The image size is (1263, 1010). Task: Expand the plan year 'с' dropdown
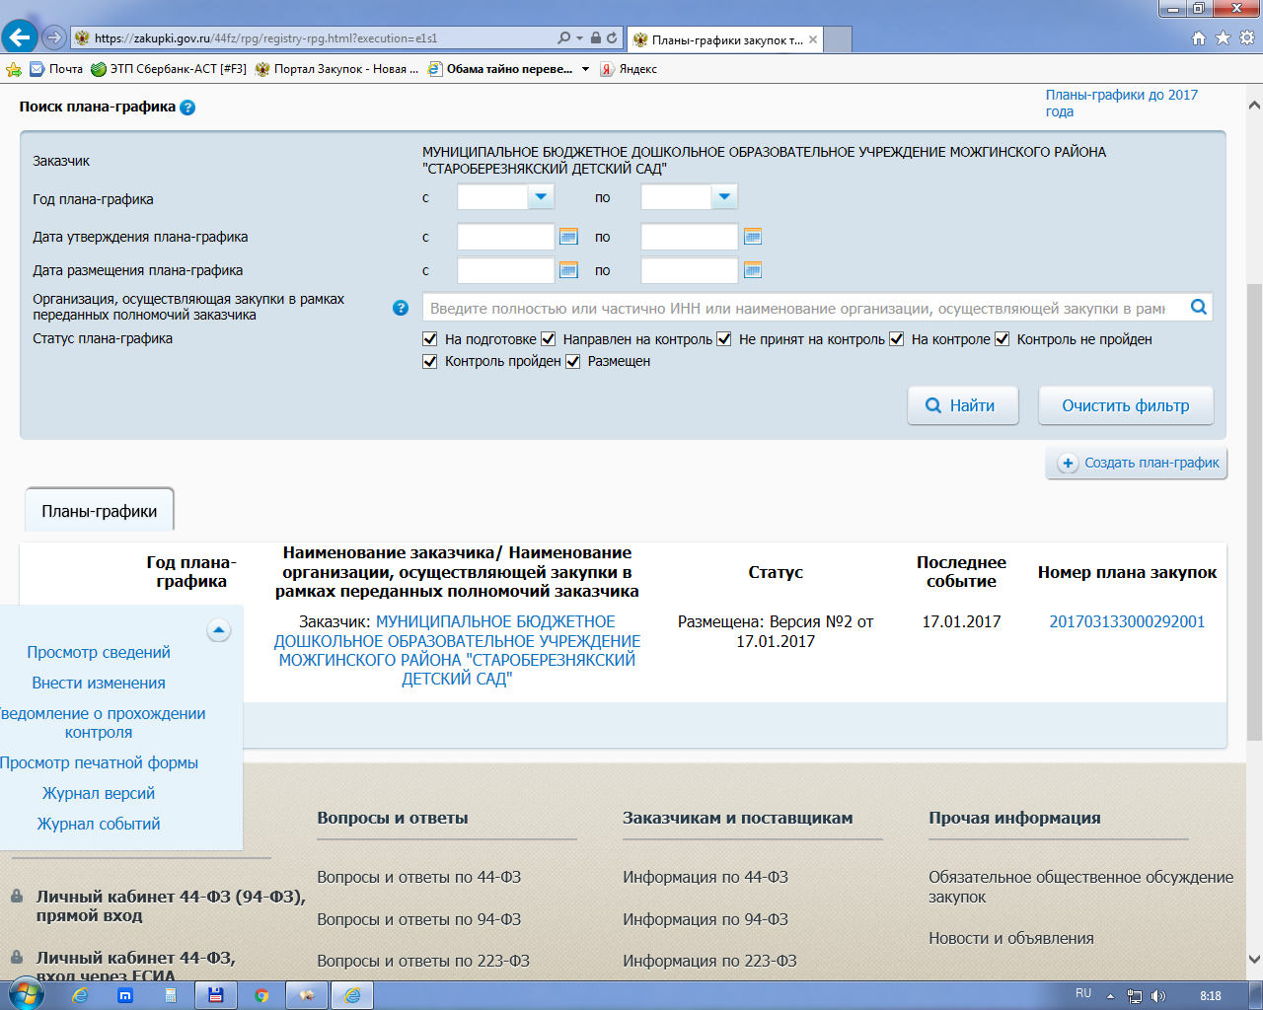coord(541,197)
